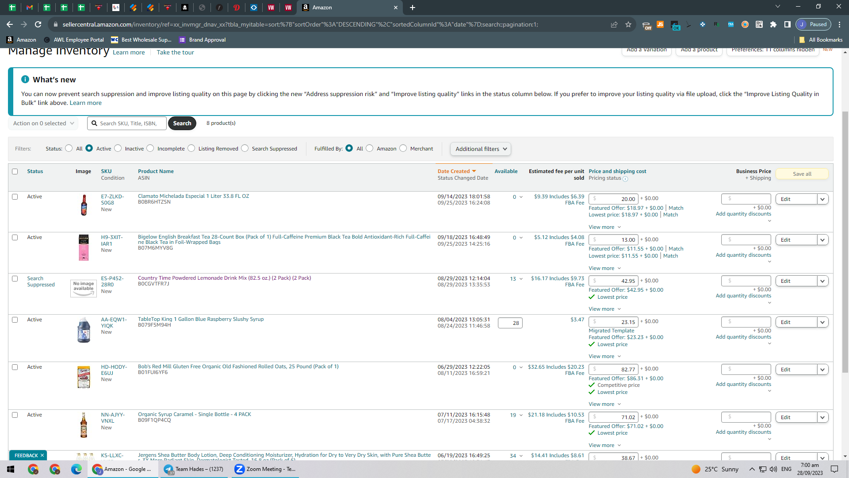Reload the page with the refresh icon

(38, 24)
